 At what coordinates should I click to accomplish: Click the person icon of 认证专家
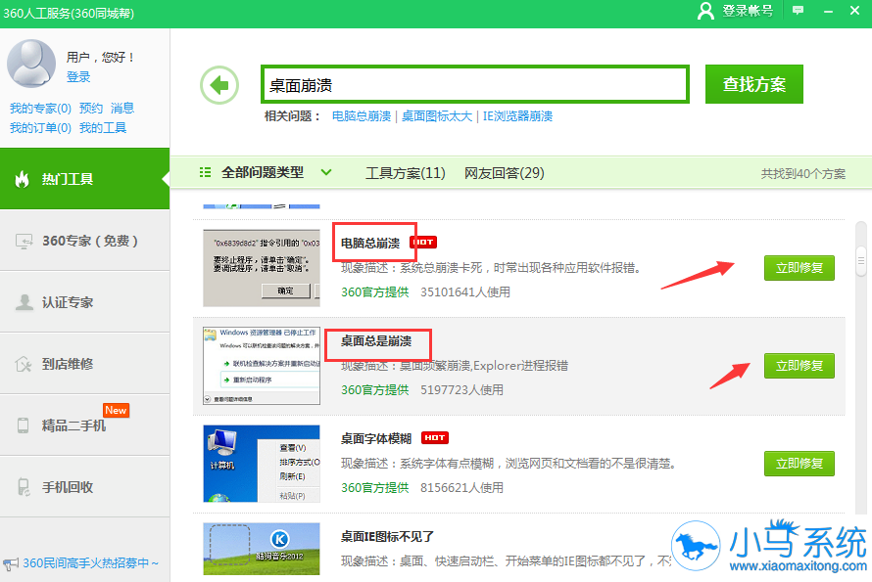point(24,302)
